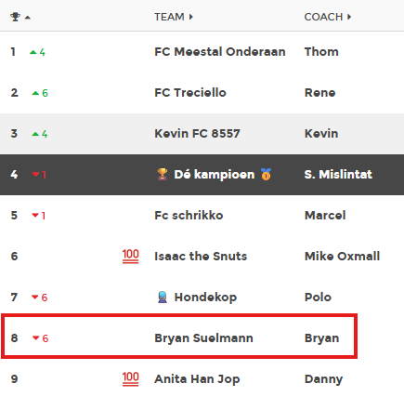Open team FC Treciello

coord(190,93)
